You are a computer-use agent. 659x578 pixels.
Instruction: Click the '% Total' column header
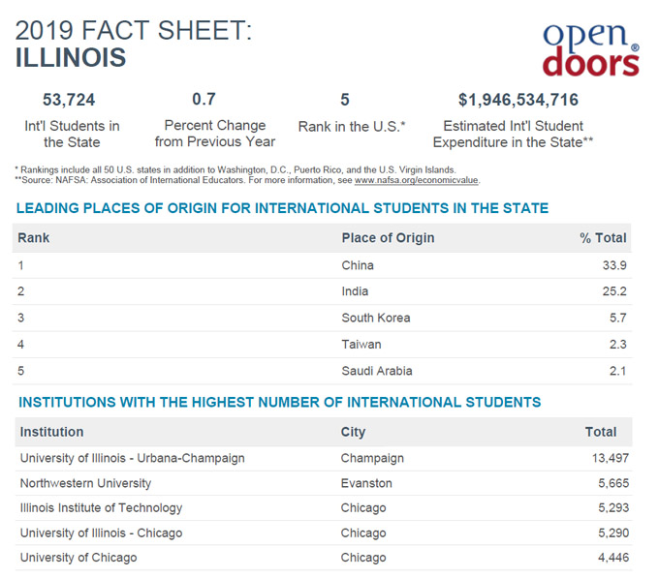pos(603,238)
